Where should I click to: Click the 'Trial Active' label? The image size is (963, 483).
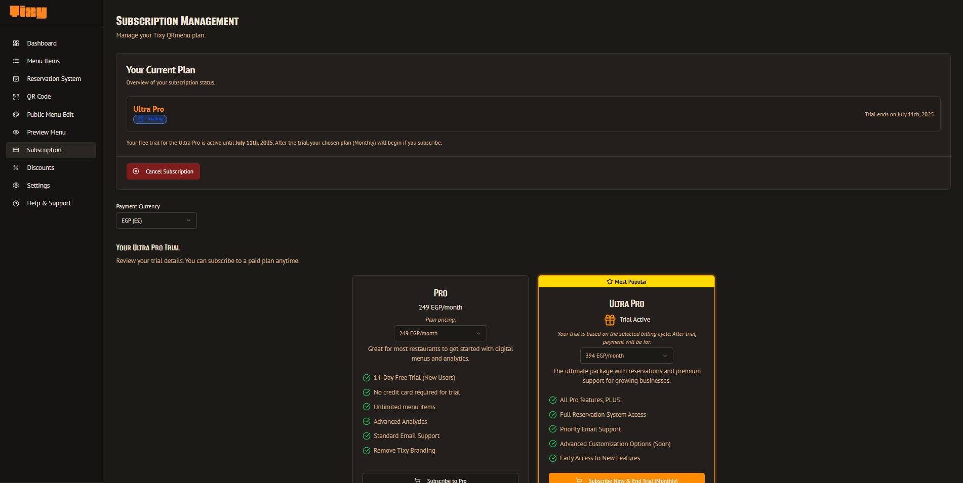point(635,320)
